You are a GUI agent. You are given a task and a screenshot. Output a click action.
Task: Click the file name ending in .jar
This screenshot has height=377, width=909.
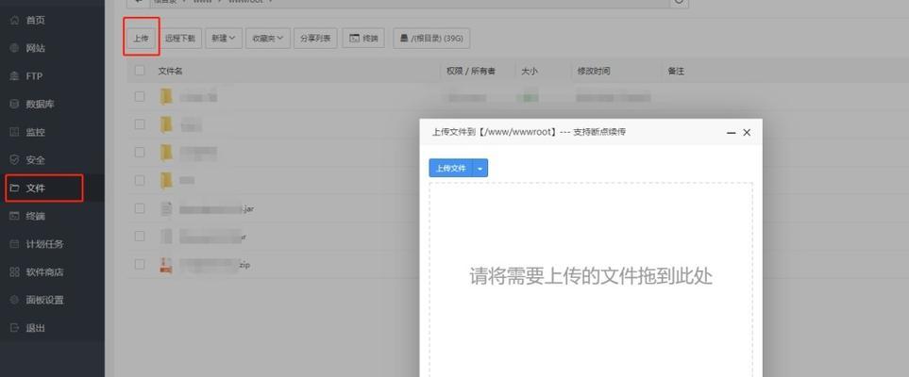(216, 209)
